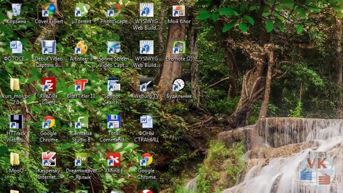The height and width of the screenshot is (193, 343).
Task: Select the ФОНЫ СТРАНИЦ document
Action: tap(146, 122)
